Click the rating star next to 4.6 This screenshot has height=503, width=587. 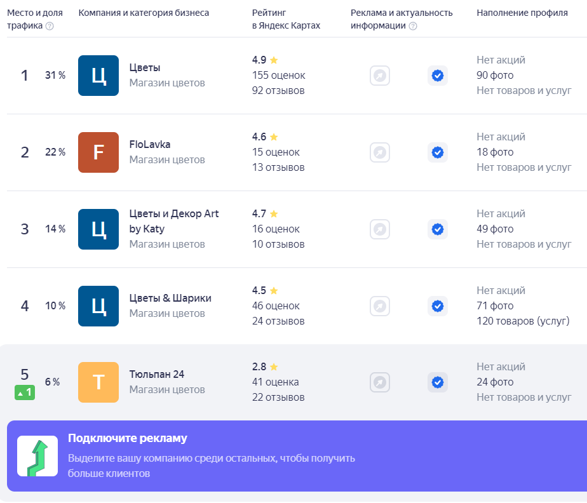(x=274, y=137)
